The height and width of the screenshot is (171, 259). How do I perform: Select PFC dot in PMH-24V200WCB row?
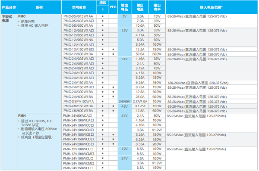tap(113, 144)
